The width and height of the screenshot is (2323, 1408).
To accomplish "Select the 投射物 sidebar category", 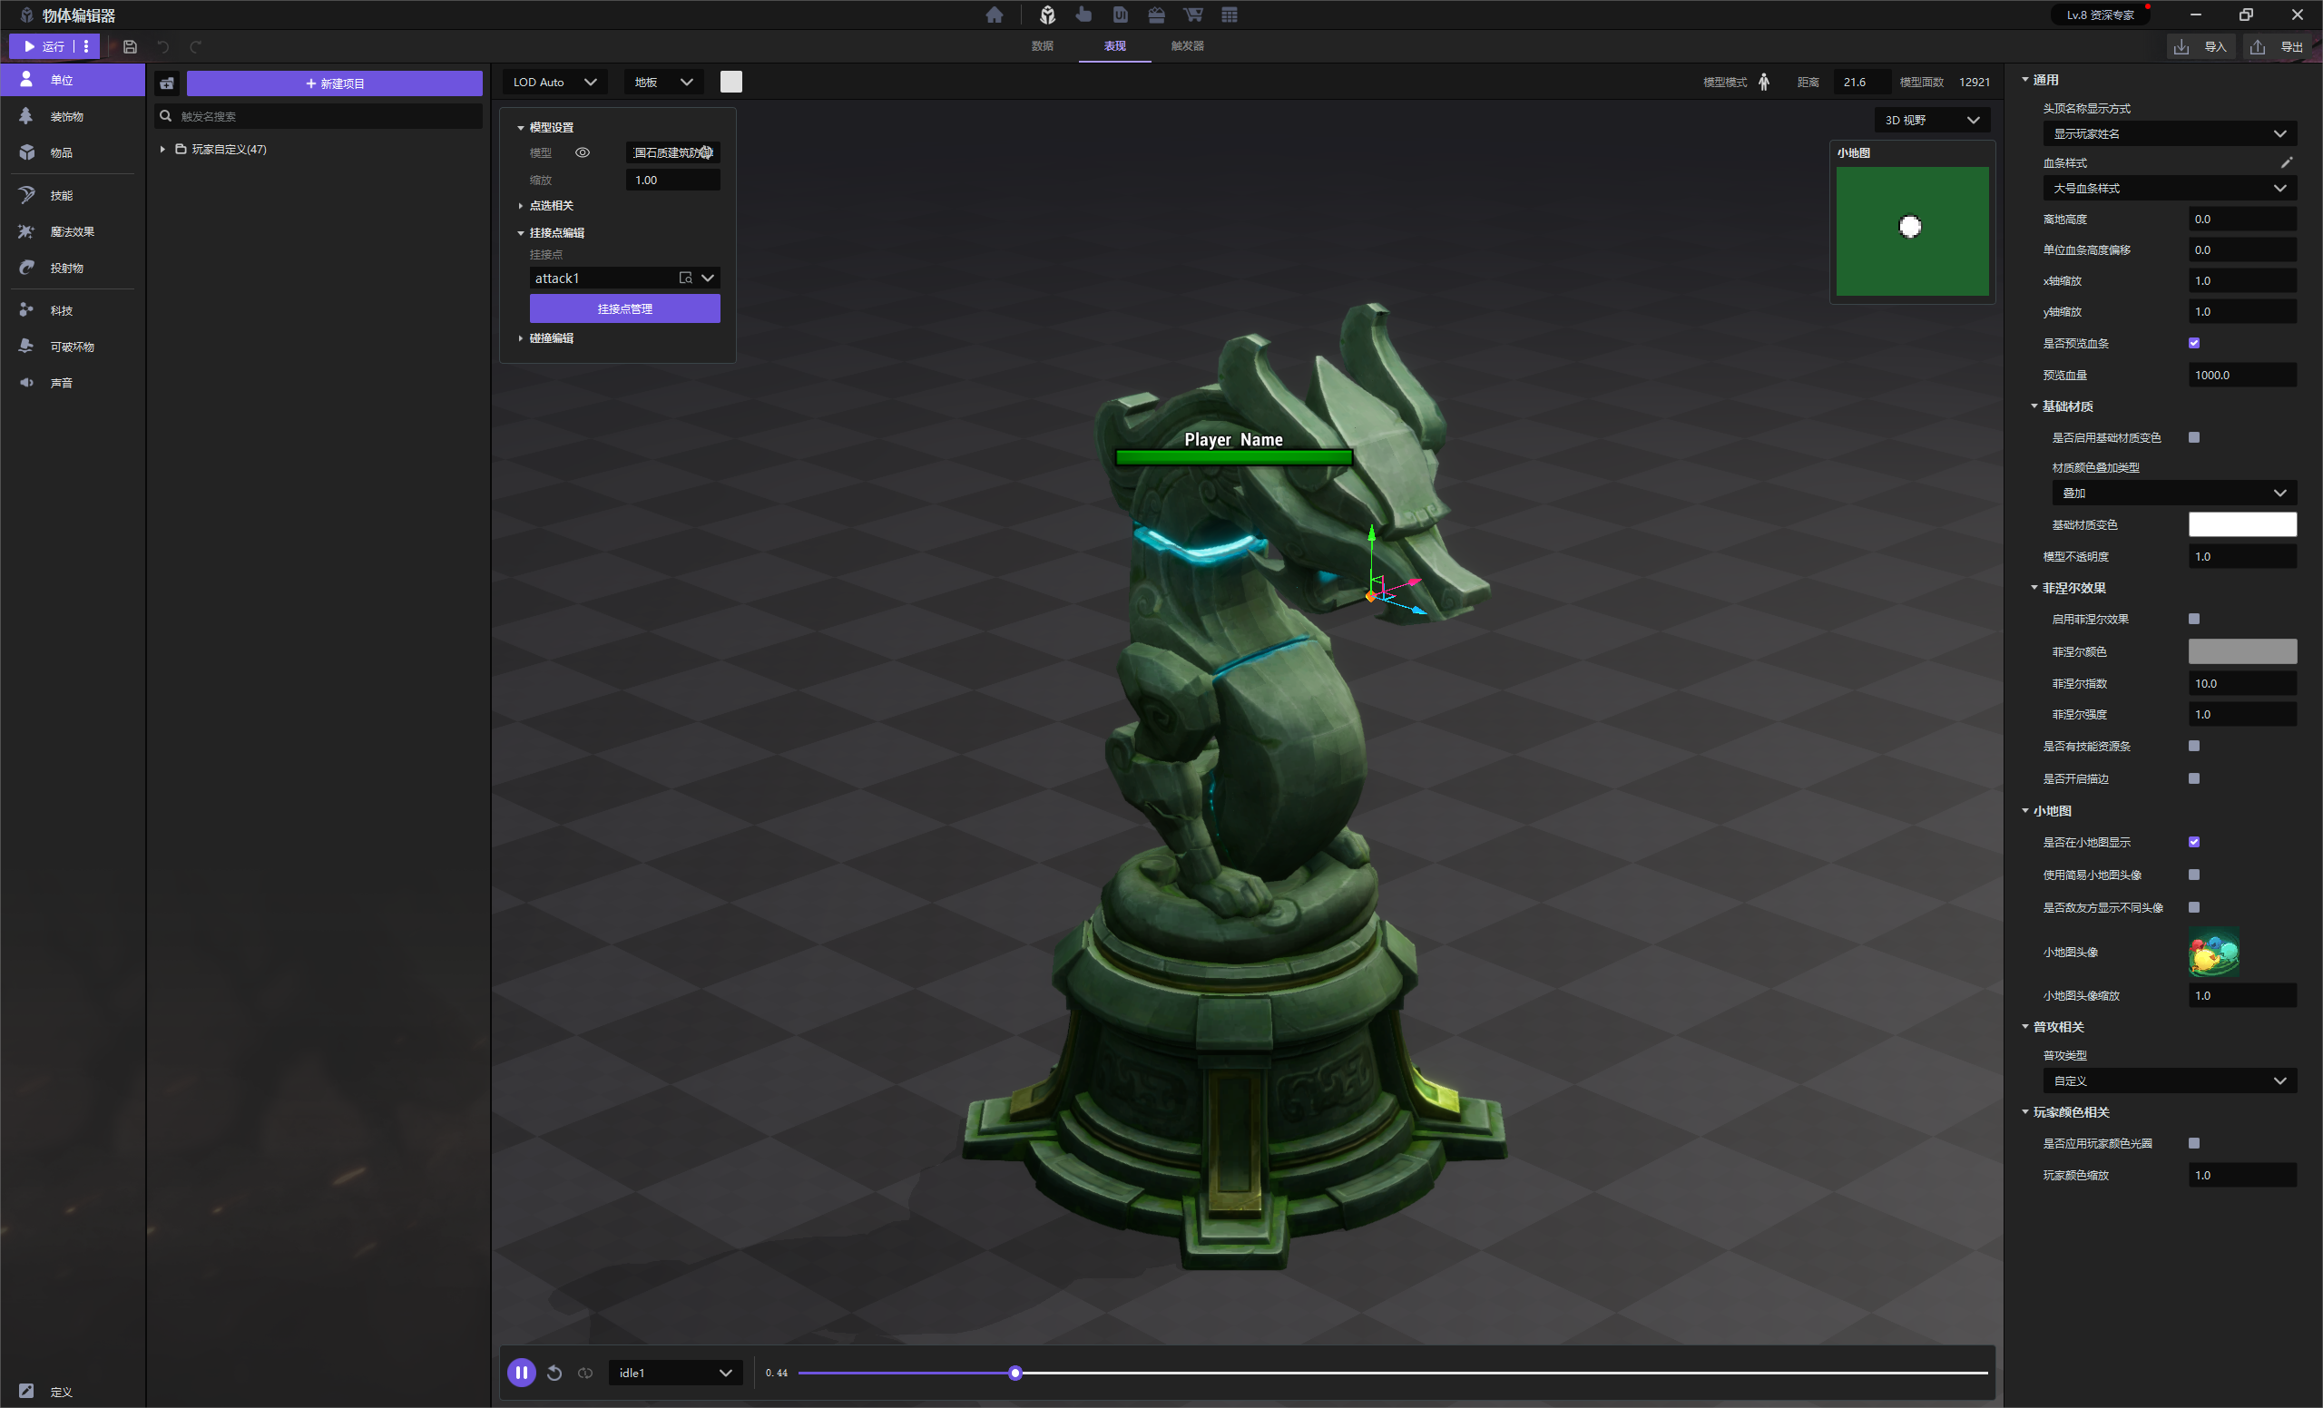I will coord(73,269).
